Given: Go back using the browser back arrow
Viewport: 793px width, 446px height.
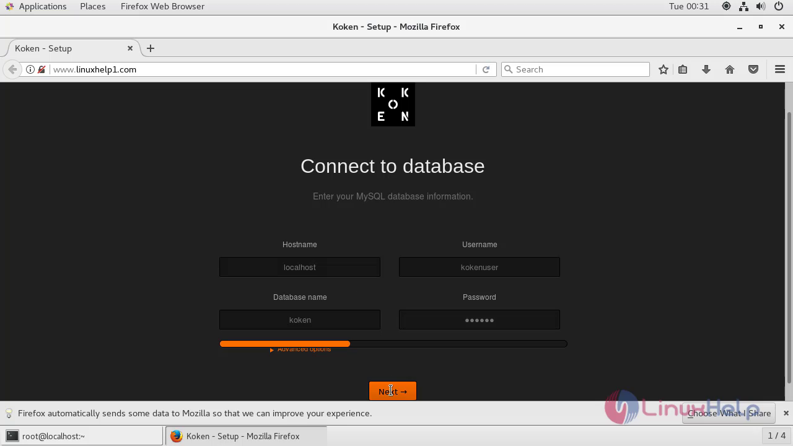Looking at the screenshot, I should 12,69.
